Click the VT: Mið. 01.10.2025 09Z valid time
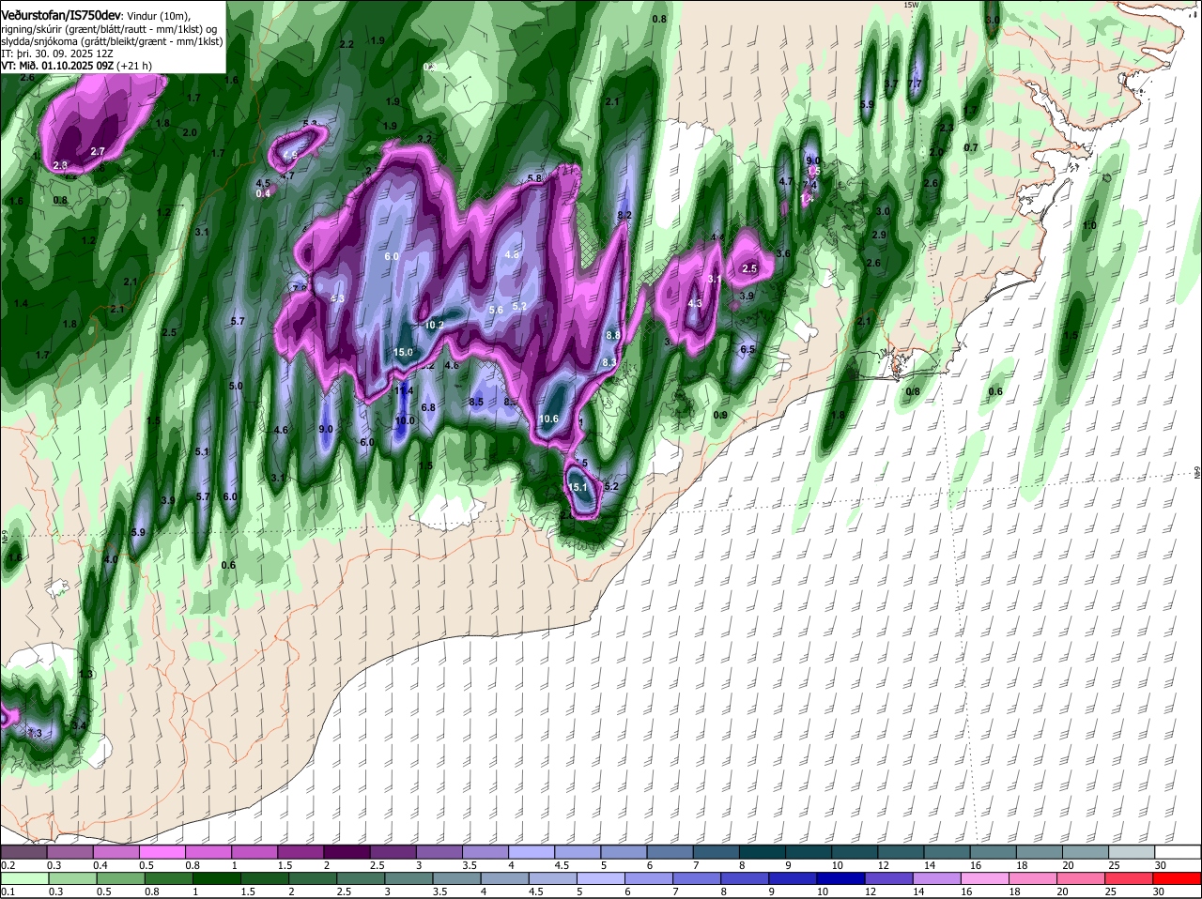 tap(59, 66)
